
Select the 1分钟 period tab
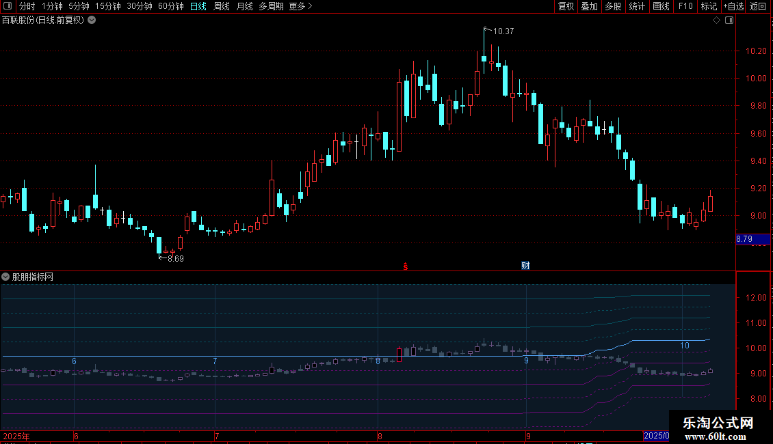[52, 6]
